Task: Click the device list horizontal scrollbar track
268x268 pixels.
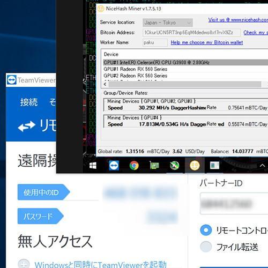Action: coord(185,84)
